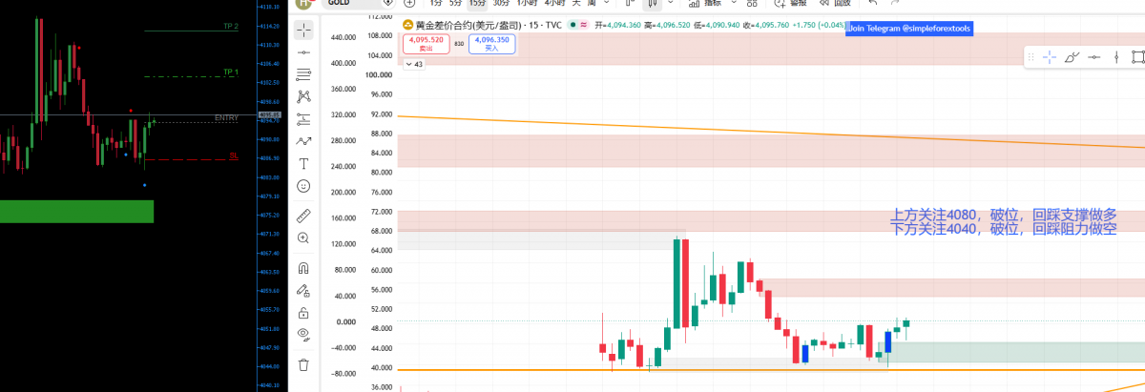Collapse the indicator legend showing 43

[x=414, y=64]
